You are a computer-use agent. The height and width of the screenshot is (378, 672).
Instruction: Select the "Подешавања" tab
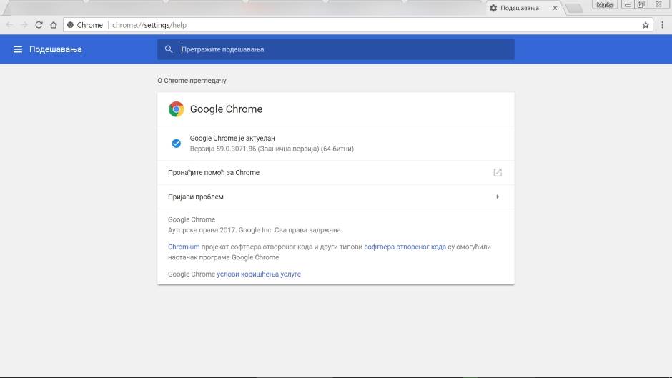tap(519, 8)
